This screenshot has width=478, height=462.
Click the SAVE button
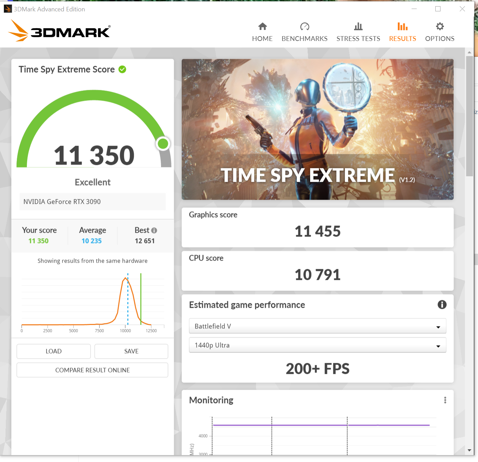pos(131,351)
